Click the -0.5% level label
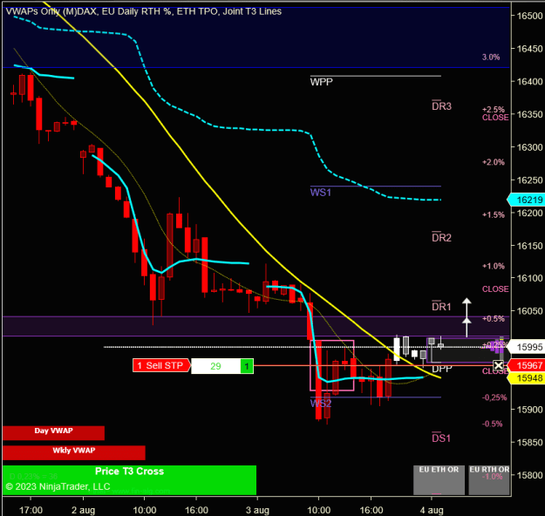The image size is (545, 516). point(492,424)
